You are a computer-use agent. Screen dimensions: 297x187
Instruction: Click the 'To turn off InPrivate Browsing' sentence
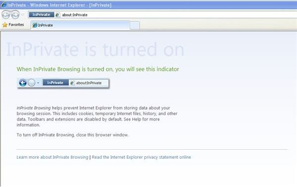coord(73,135)
